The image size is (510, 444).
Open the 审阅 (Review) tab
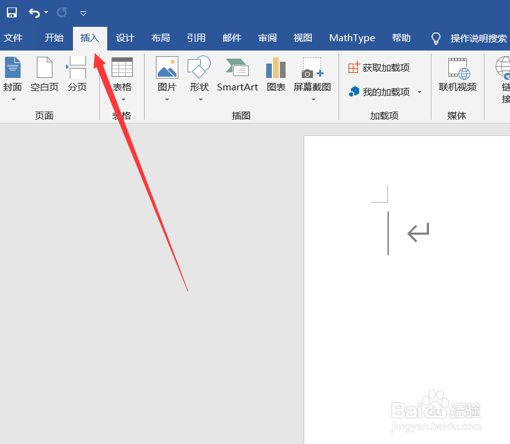(267, 38)
